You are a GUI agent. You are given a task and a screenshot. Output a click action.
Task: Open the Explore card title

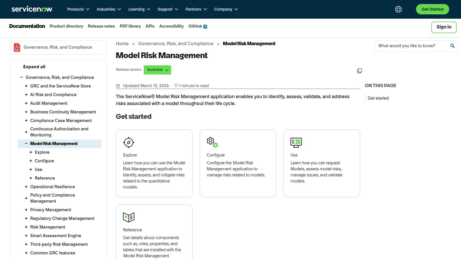point(130,155)
